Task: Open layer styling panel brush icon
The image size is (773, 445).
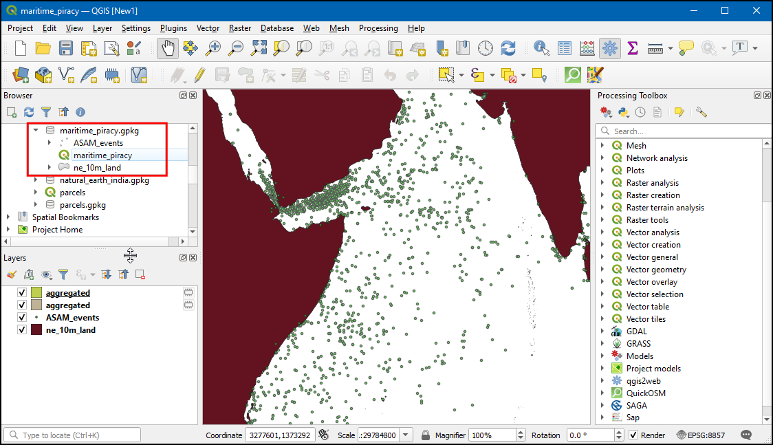Action: [x=12, y=274]
